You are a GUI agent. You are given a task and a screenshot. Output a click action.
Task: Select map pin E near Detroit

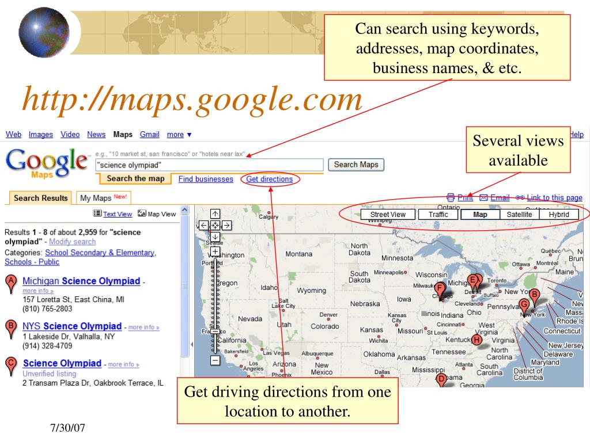click(x=473, y=282)
